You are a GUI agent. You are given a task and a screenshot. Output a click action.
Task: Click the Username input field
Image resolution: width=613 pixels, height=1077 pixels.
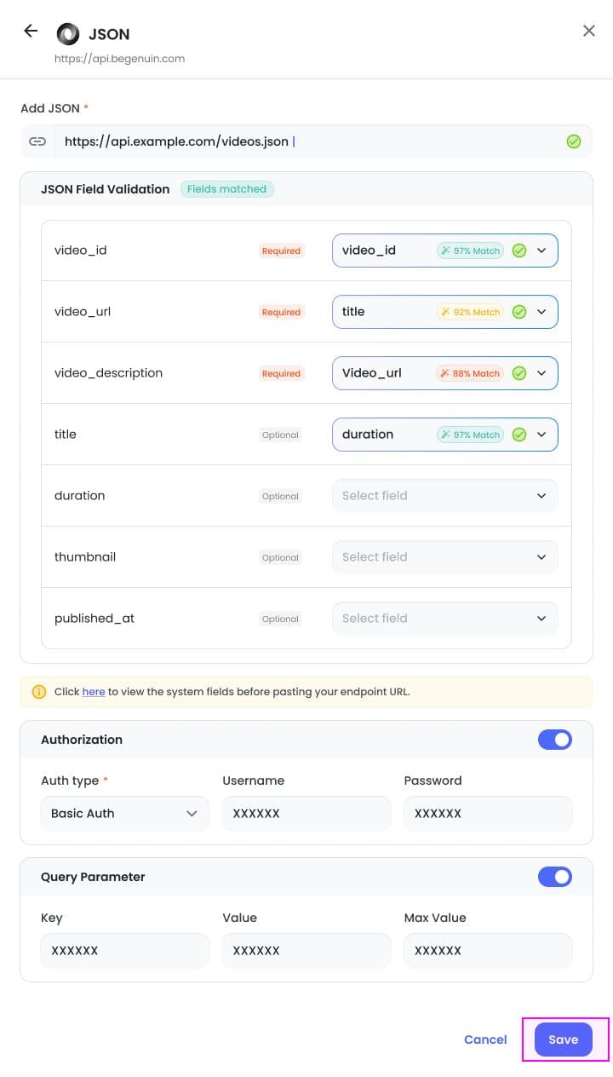tap(306, 813)
